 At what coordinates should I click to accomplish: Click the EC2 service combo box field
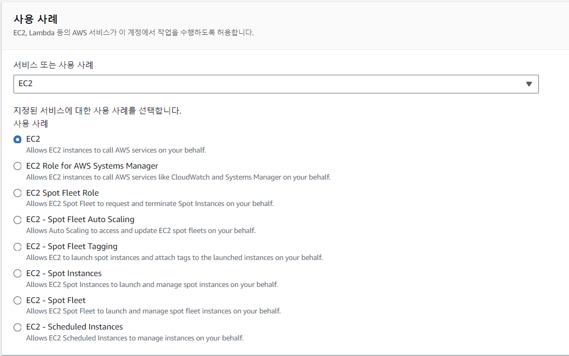[x=276, y=84]
